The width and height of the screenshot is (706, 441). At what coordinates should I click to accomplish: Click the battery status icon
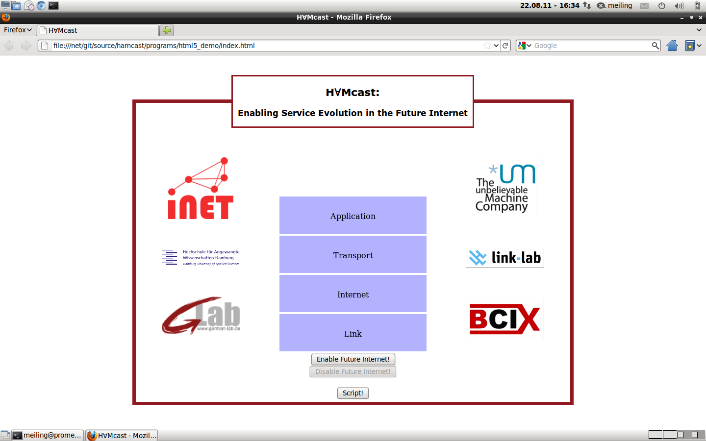pos(697,6)
